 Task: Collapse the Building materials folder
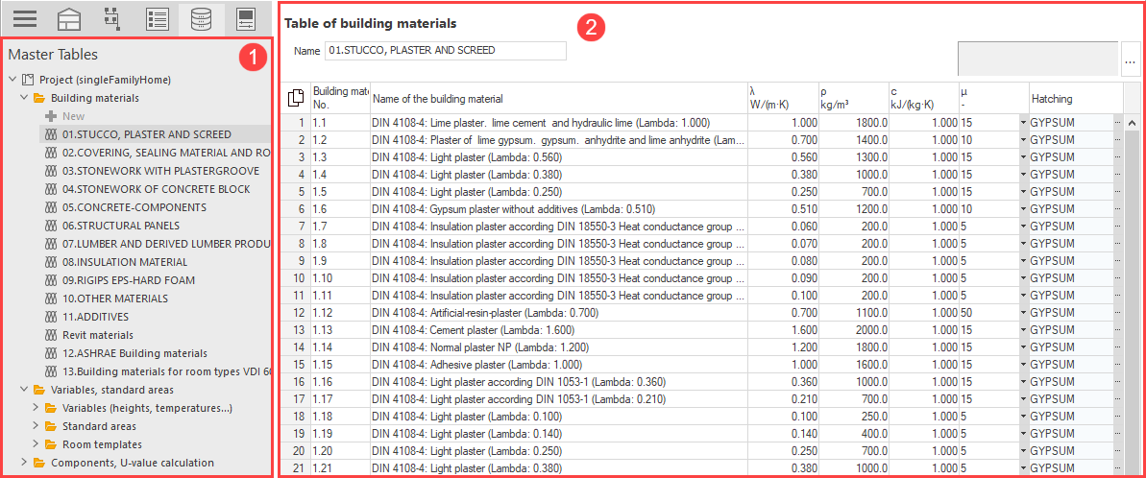(x=24, y=98)
